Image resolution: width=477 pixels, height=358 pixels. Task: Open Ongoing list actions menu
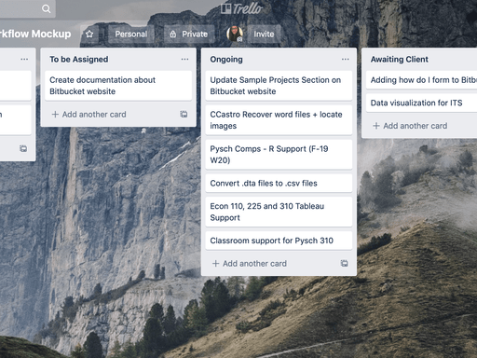click(345, 59)
